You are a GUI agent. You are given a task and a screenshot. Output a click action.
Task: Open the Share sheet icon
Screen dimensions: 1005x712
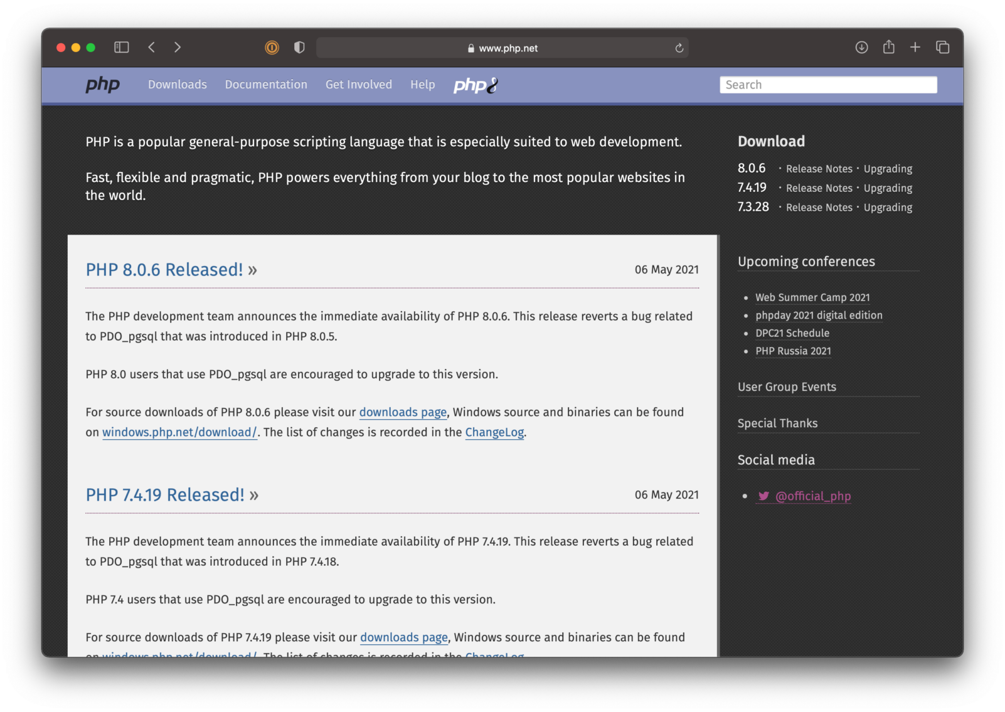tap(888, 47)
